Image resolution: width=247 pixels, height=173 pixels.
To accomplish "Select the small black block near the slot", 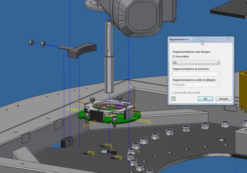I will [x=67, y=142].
